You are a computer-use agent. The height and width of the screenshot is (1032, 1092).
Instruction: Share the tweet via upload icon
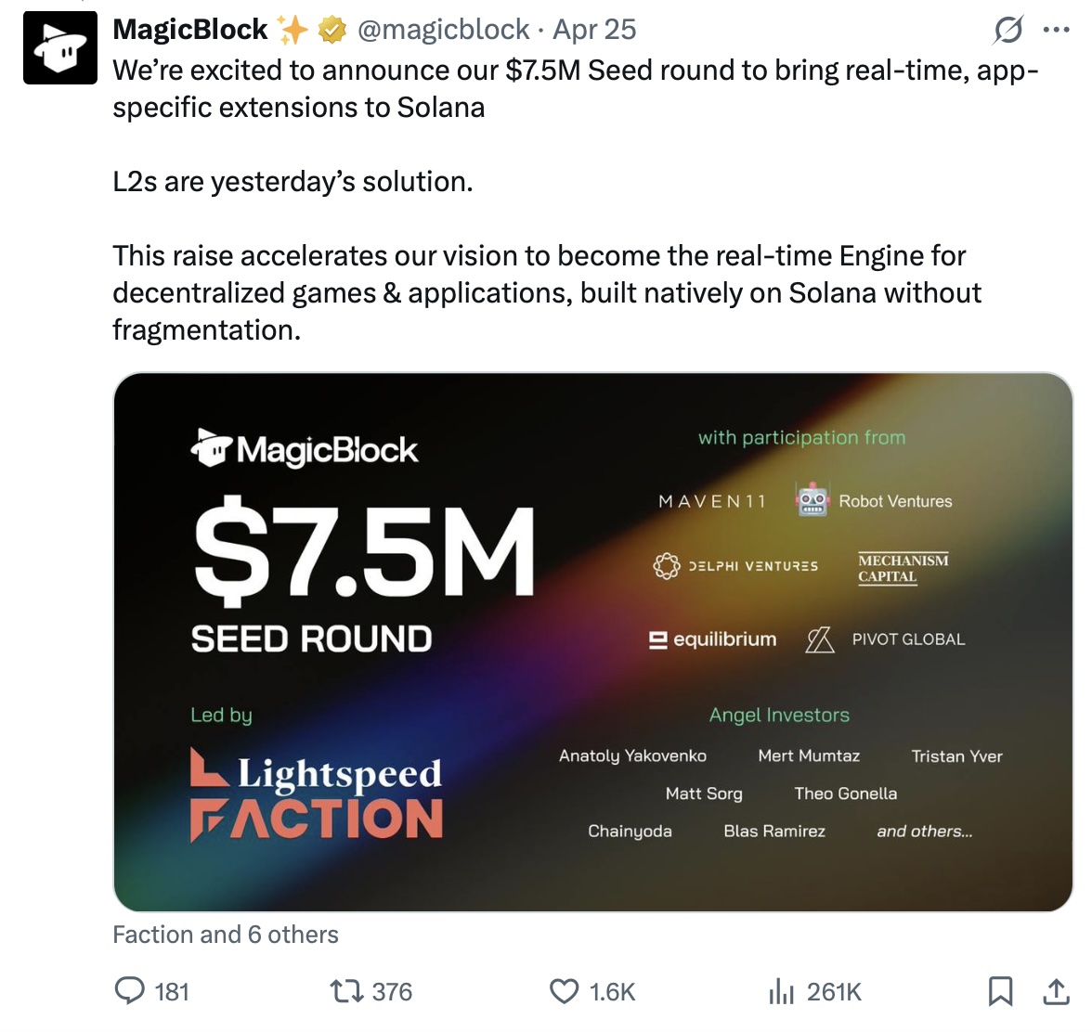[x=1056, y=991]
